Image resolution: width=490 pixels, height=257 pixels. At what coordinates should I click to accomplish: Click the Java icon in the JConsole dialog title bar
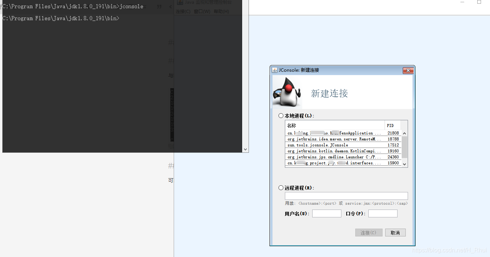[x=274, y=70]
